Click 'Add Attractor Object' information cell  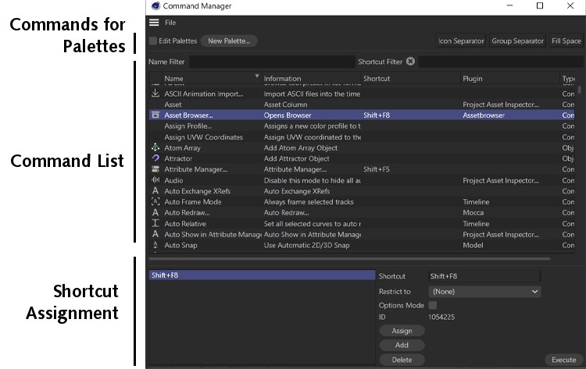click(x=296, y=158)
